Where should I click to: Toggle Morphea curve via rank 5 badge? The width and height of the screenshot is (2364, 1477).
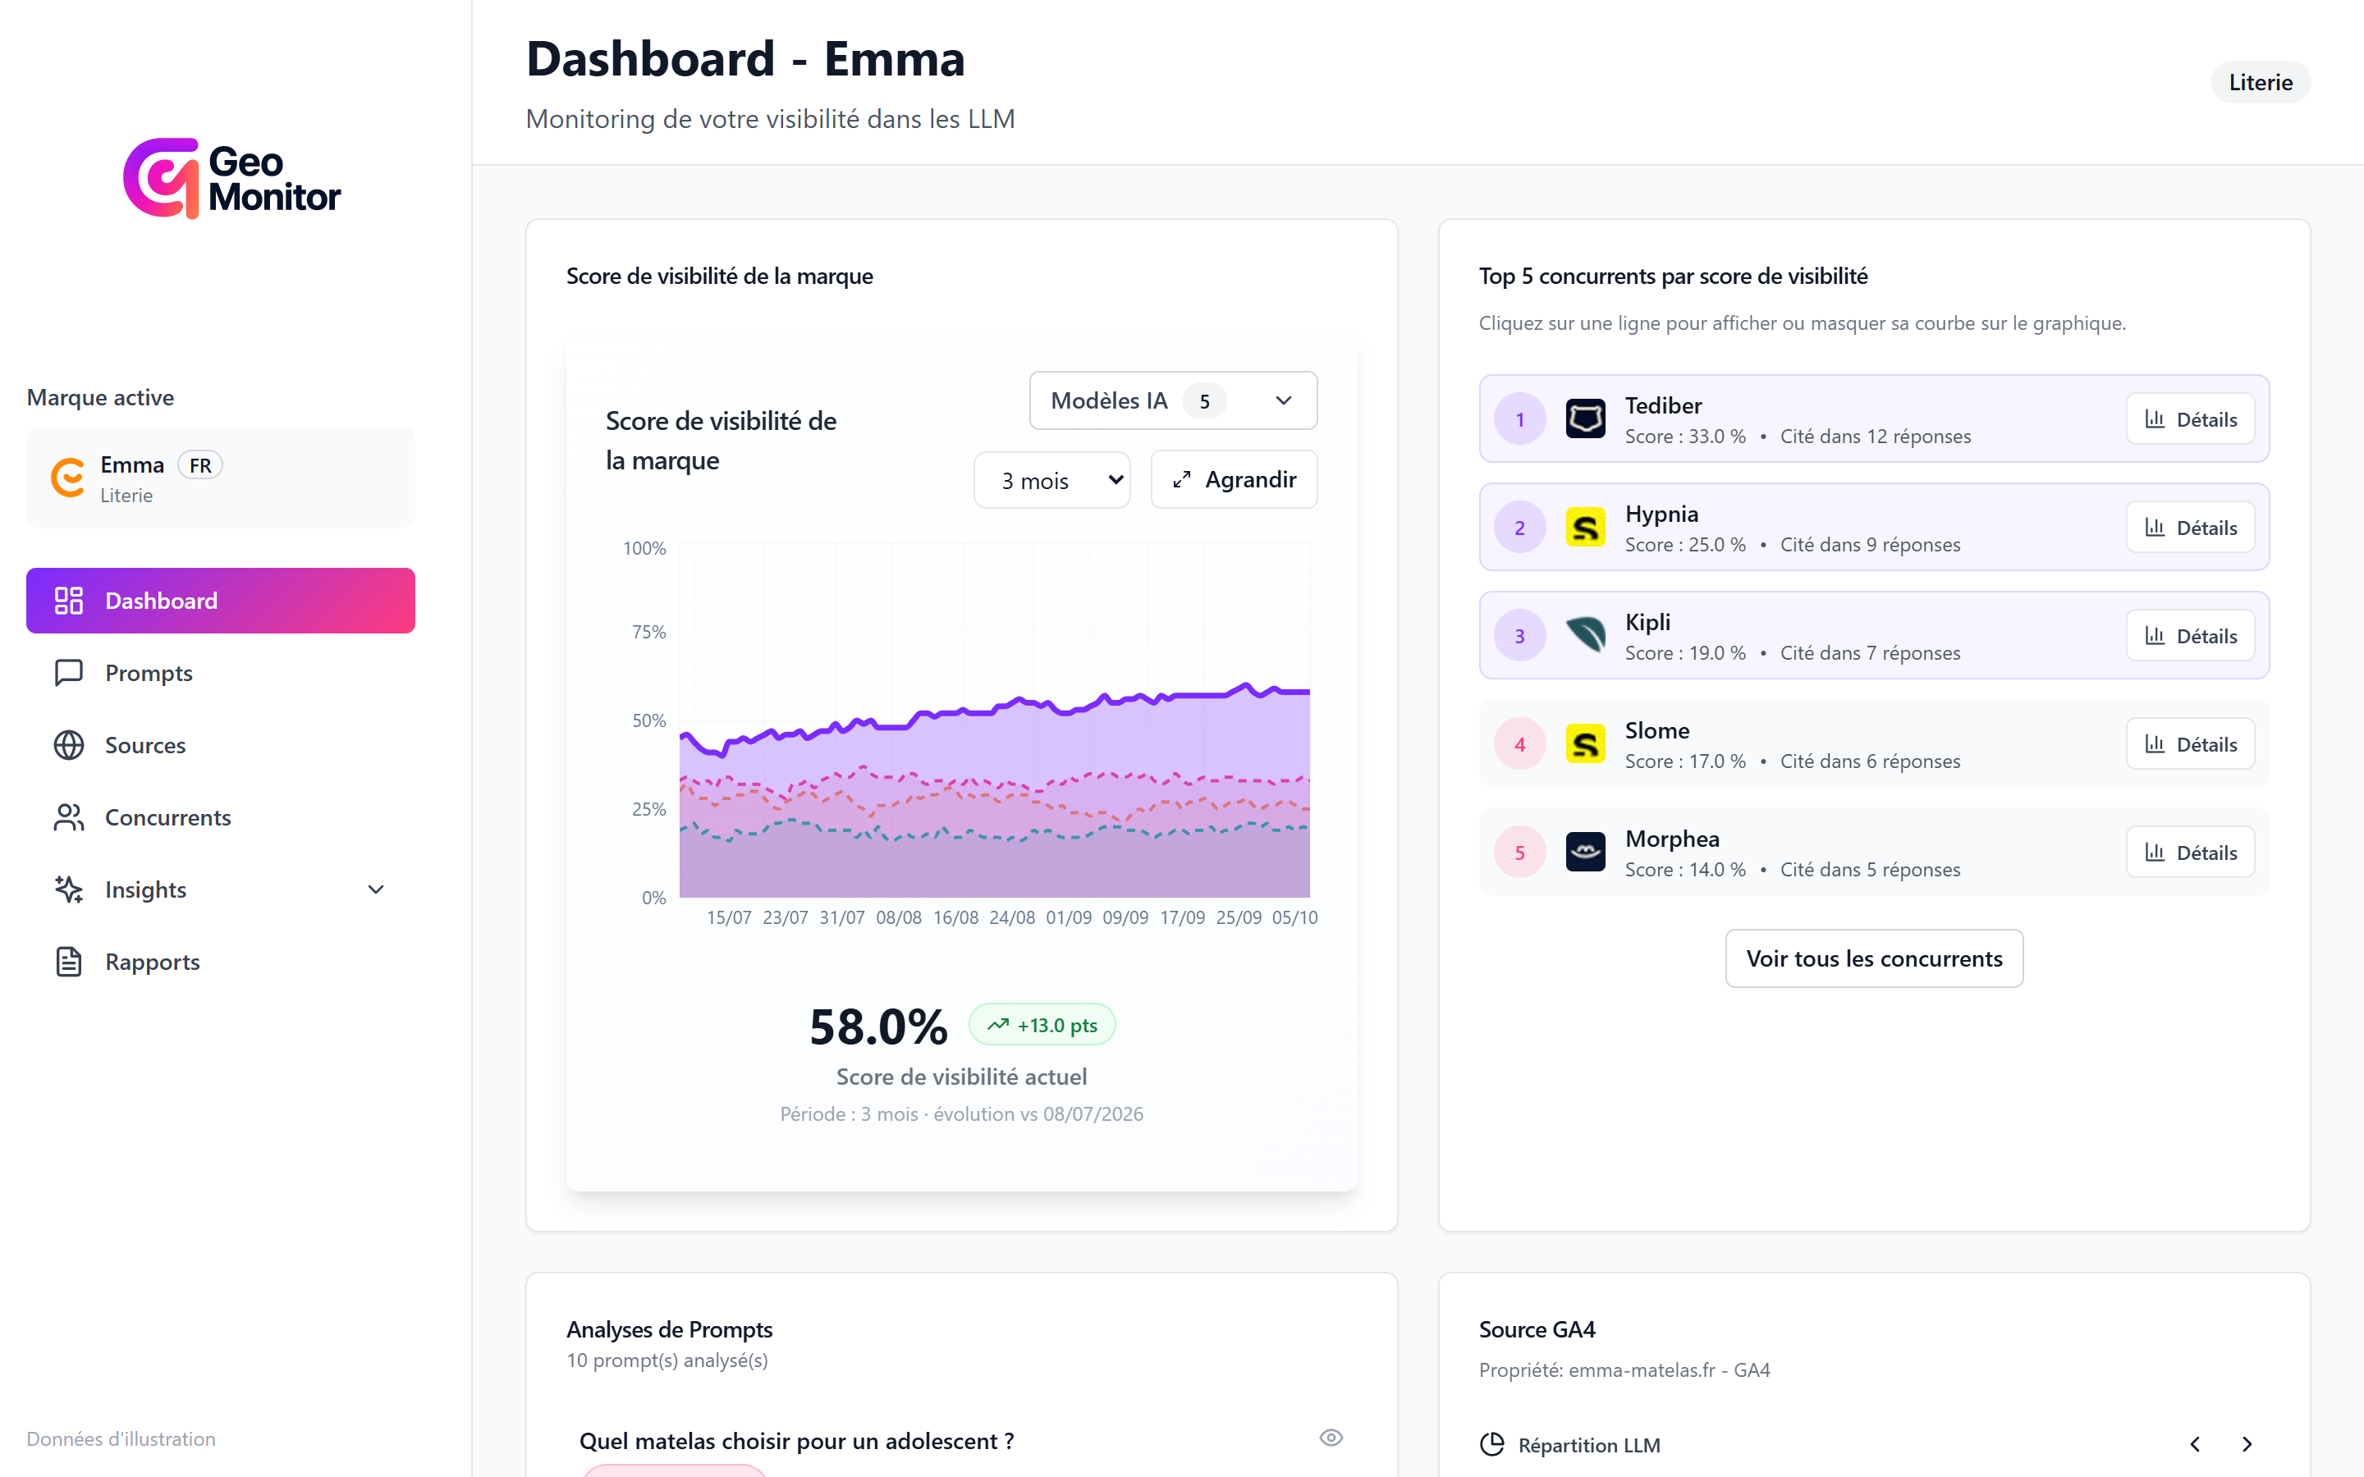click(x=1520, y=853)
